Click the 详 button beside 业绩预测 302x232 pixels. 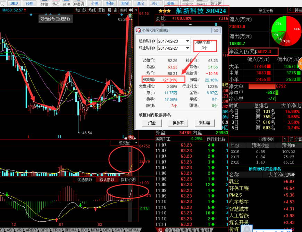click(x=291, y=139)
